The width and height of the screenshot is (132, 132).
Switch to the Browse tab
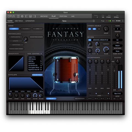tap(44, 16)
